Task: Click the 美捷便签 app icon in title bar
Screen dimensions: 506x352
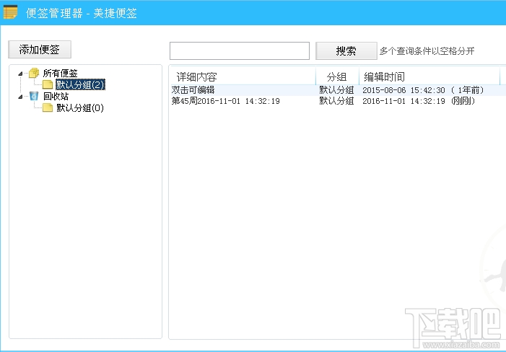Action: coord(10,12)
